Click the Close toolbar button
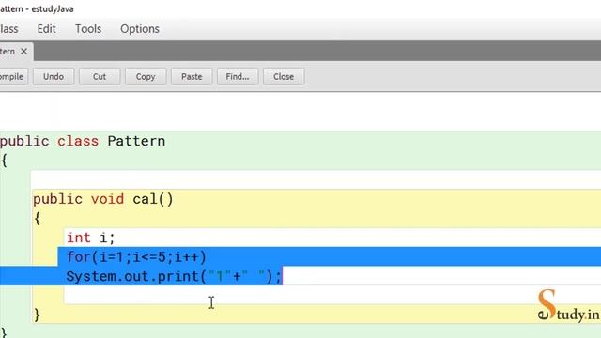The width and height of the screenshot is (601, 338). [x=284, y=77]
